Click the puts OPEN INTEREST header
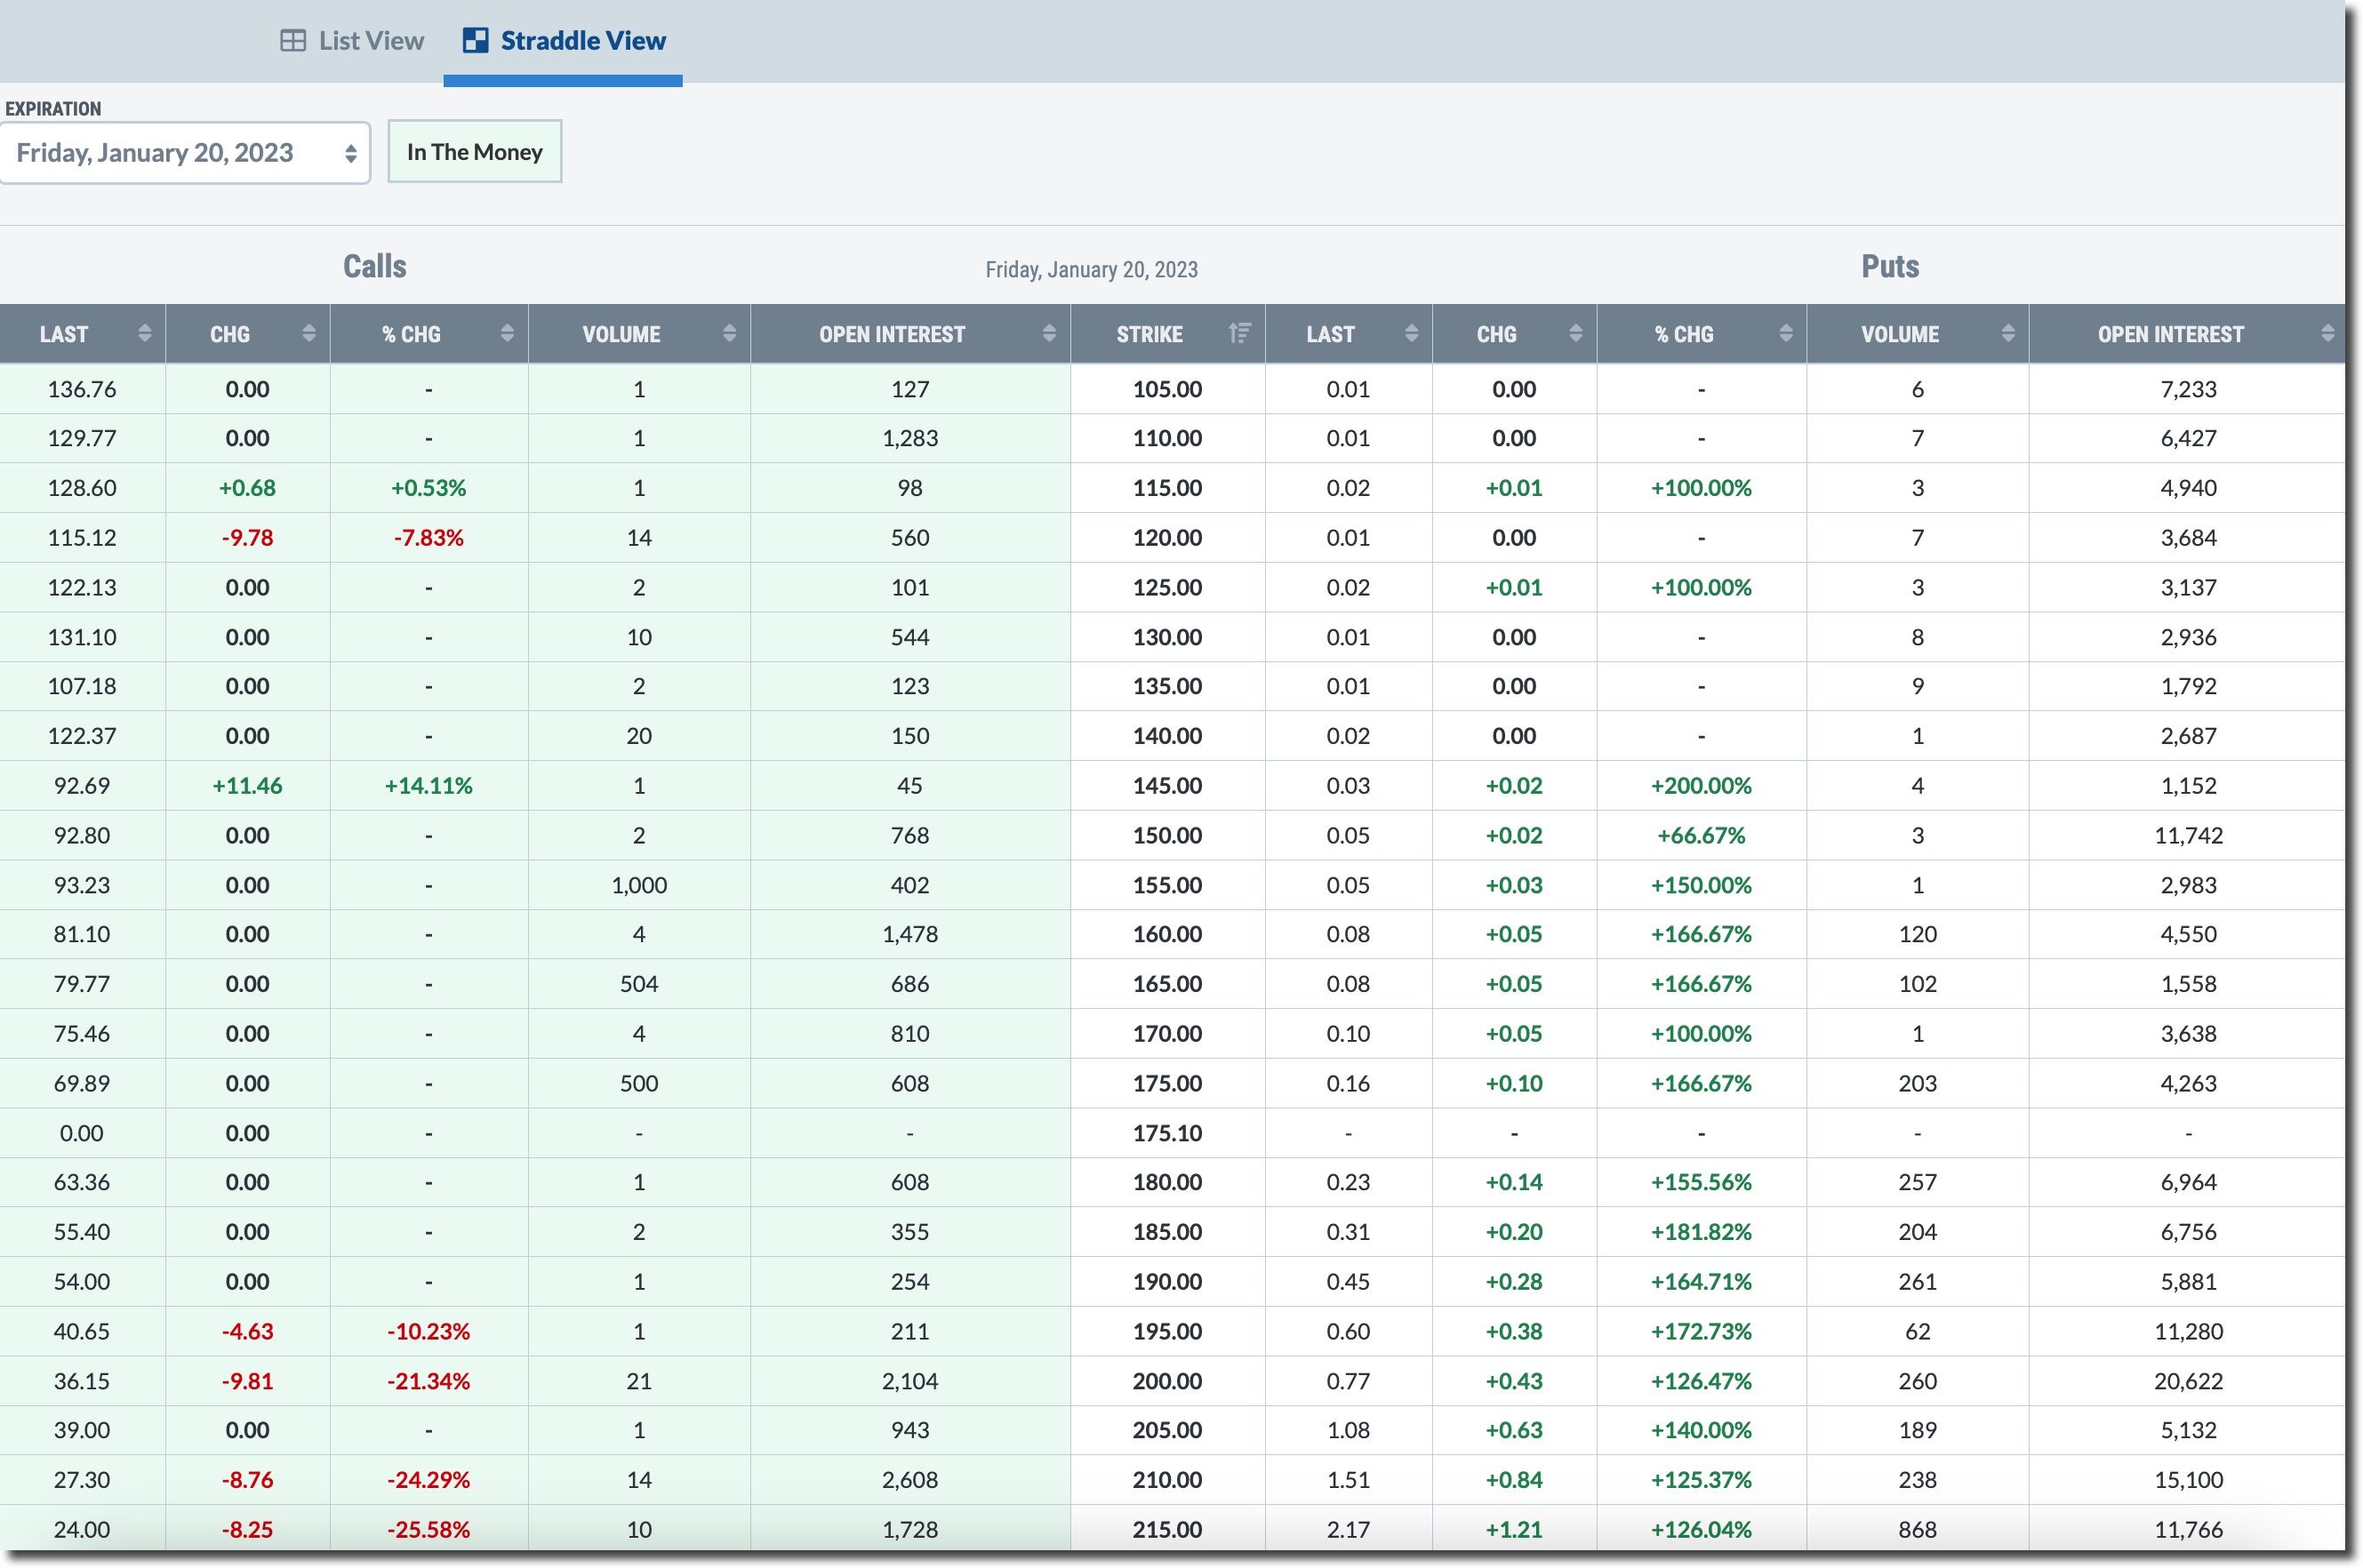Screen dimensions: 2363x1568 coord(2170,334)
